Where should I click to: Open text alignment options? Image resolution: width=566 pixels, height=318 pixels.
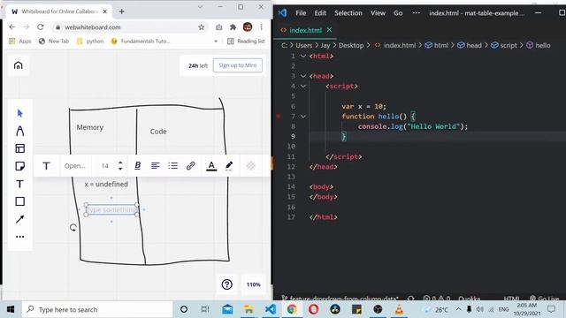pyautogui.click(x=156, y=165)
